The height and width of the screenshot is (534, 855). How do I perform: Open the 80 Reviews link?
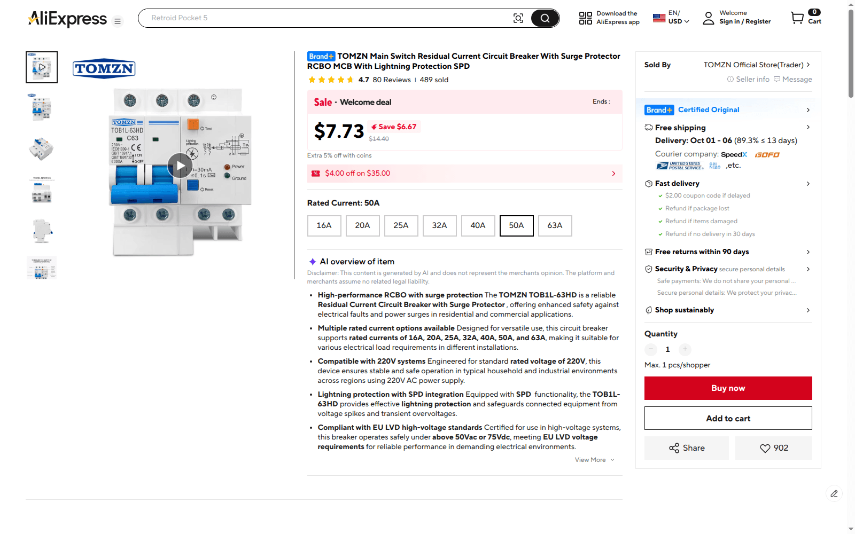click(x=392, y=80)
